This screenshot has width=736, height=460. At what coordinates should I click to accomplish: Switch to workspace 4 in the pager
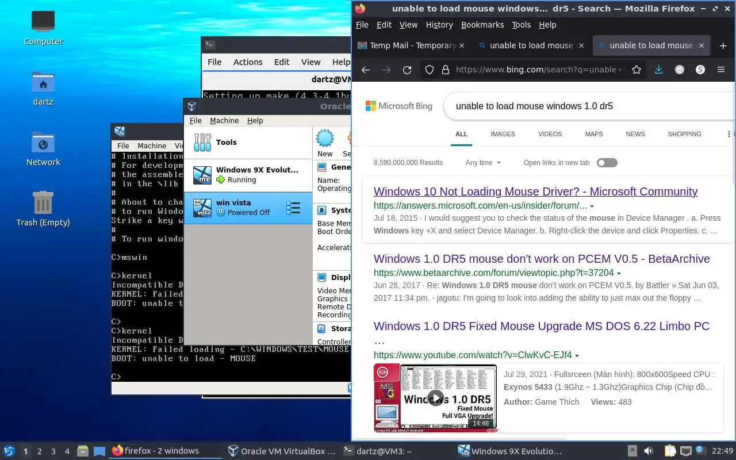(x=67, y=451)
